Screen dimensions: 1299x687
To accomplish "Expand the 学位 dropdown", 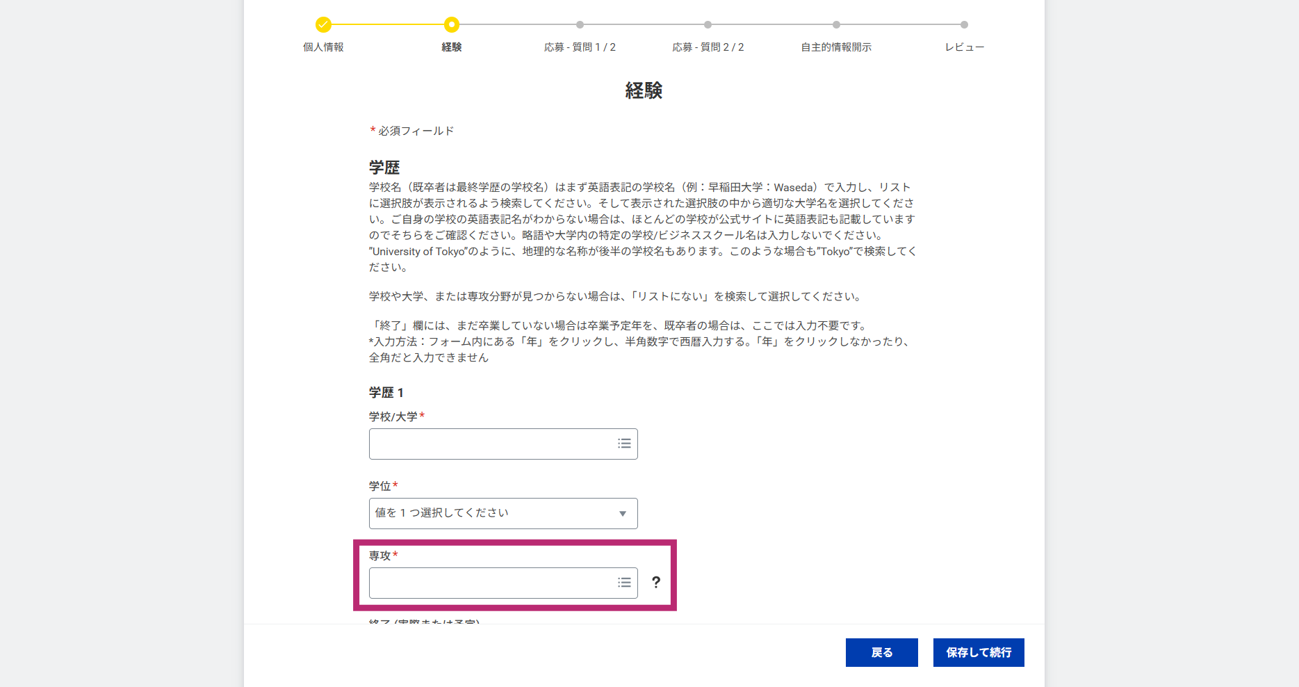I will [503, 513].
